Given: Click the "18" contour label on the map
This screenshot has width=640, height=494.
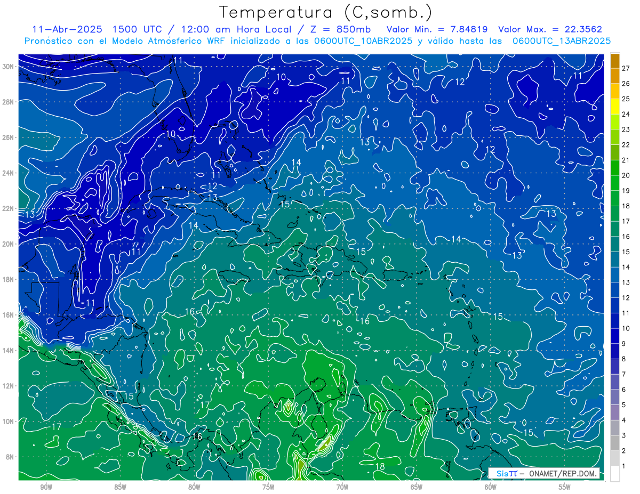Looking at the screenshot, I should coord(380,467).
